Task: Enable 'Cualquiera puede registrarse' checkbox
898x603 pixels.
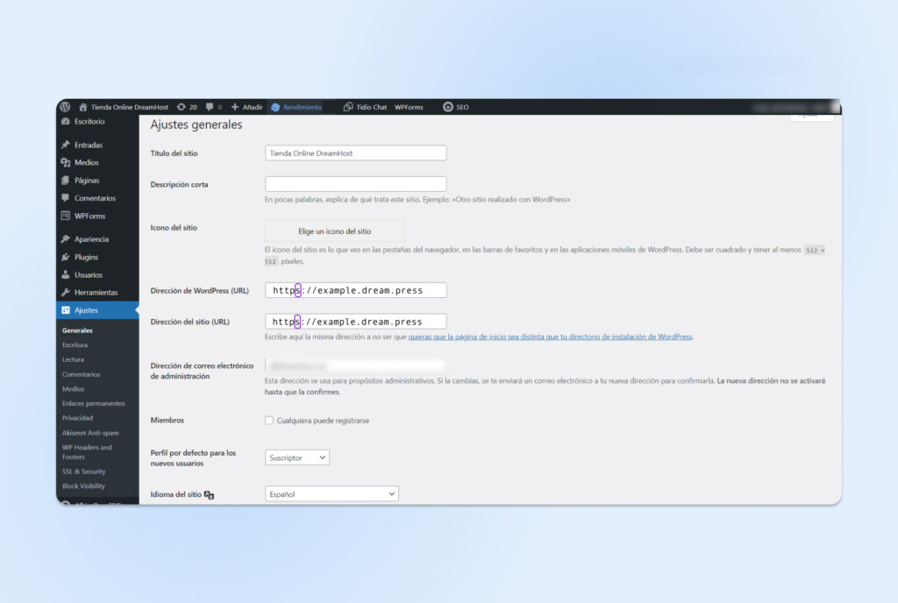Action: pos(269,421)
